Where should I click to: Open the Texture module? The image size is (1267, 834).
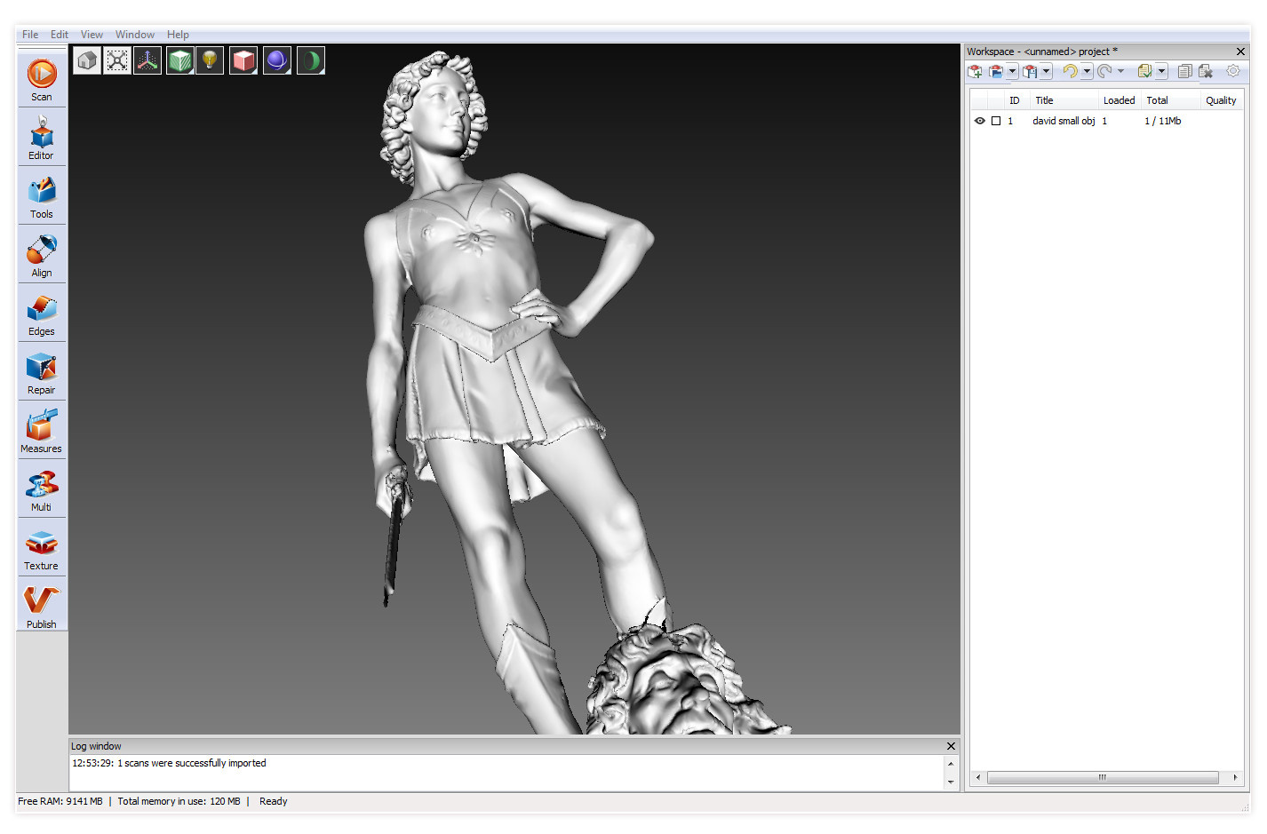[x=42, y=548]
